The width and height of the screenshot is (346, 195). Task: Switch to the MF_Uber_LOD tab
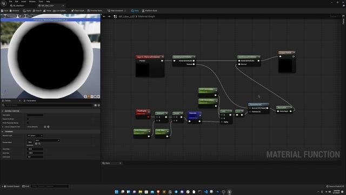point(48,5)
